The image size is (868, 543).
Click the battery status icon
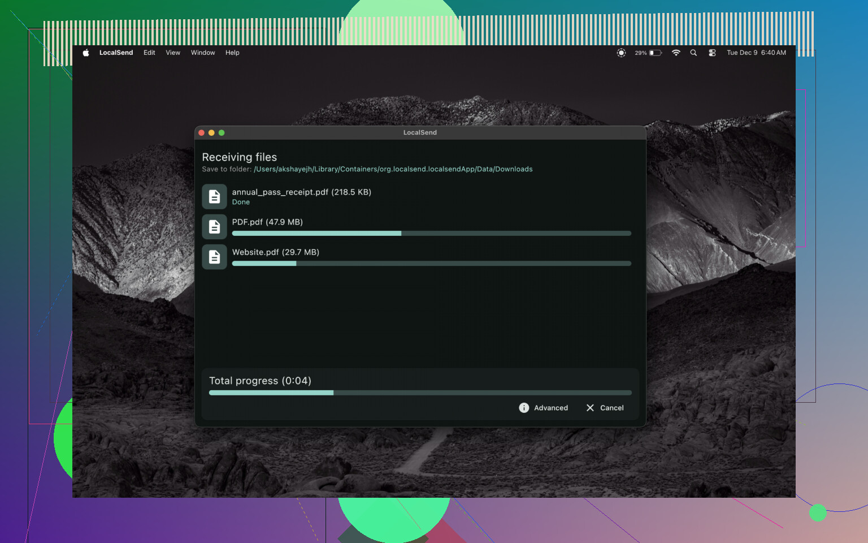(x=656, y=53)
